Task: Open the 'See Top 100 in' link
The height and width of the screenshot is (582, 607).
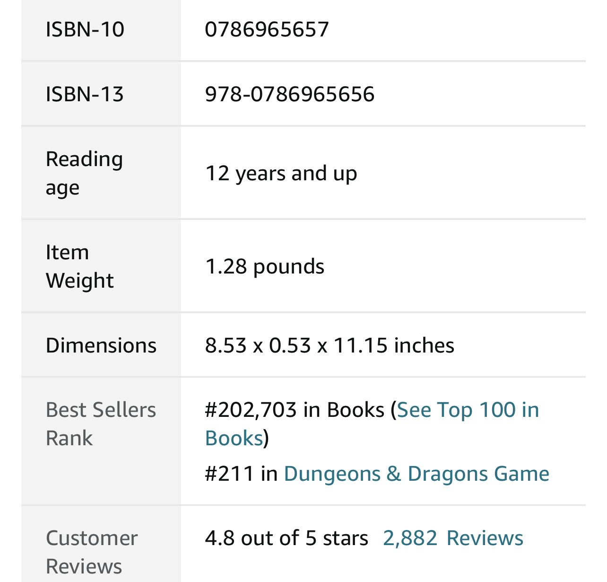Action: 468,410
